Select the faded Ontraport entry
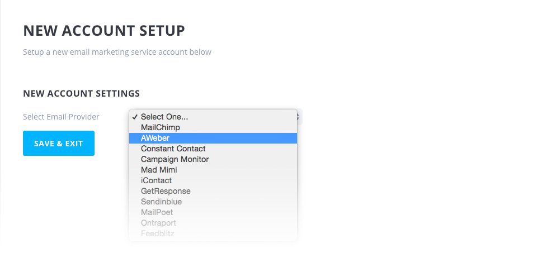Image resolution: width=537 pixels, height=267 pixels. point(158,223)
